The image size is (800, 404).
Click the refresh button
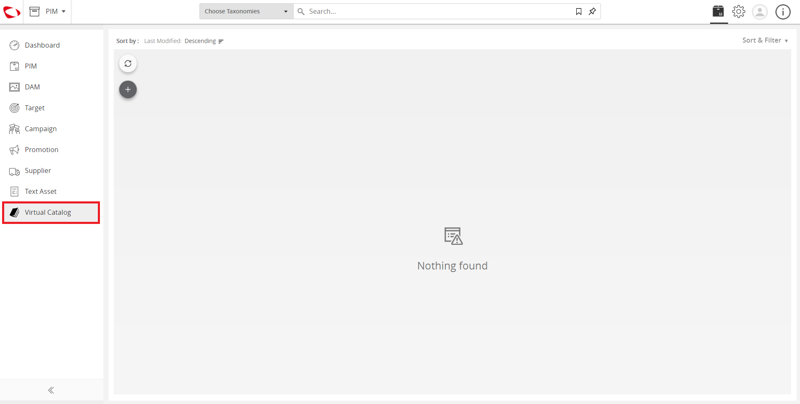[x=128, y=64]
